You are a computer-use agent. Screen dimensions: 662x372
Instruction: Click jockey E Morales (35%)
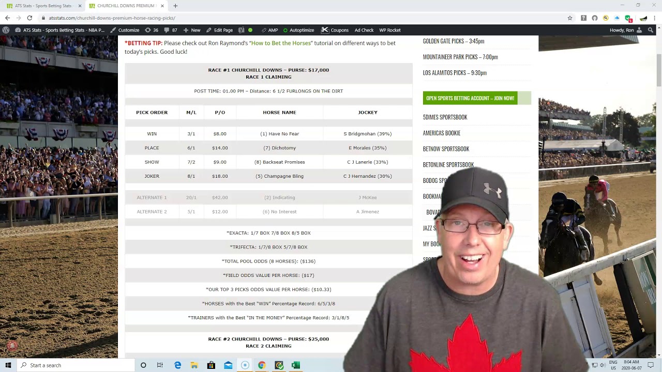click(368, 148)
